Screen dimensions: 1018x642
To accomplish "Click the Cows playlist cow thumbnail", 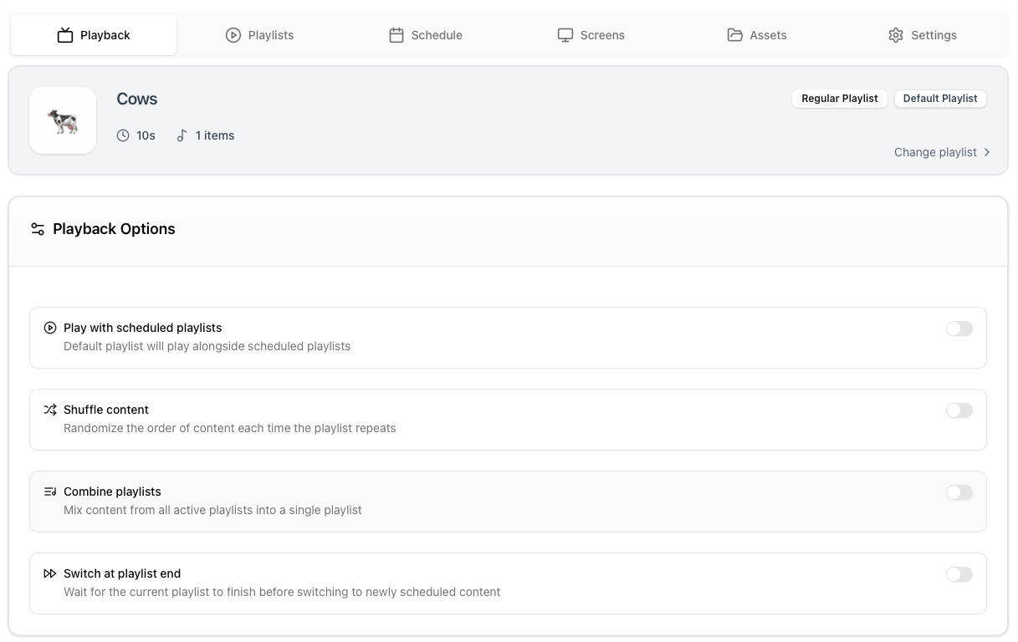I will point(63,120).
